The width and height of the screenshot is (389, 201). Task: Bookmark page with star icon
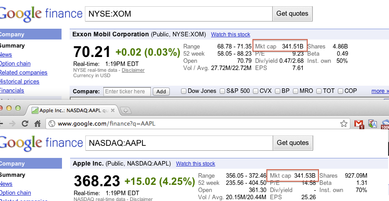click(344, 123)
